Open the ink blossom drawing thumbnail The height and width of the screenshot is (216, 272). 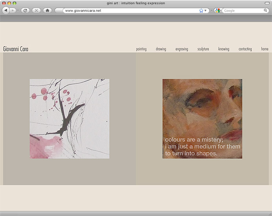(70, 119)
